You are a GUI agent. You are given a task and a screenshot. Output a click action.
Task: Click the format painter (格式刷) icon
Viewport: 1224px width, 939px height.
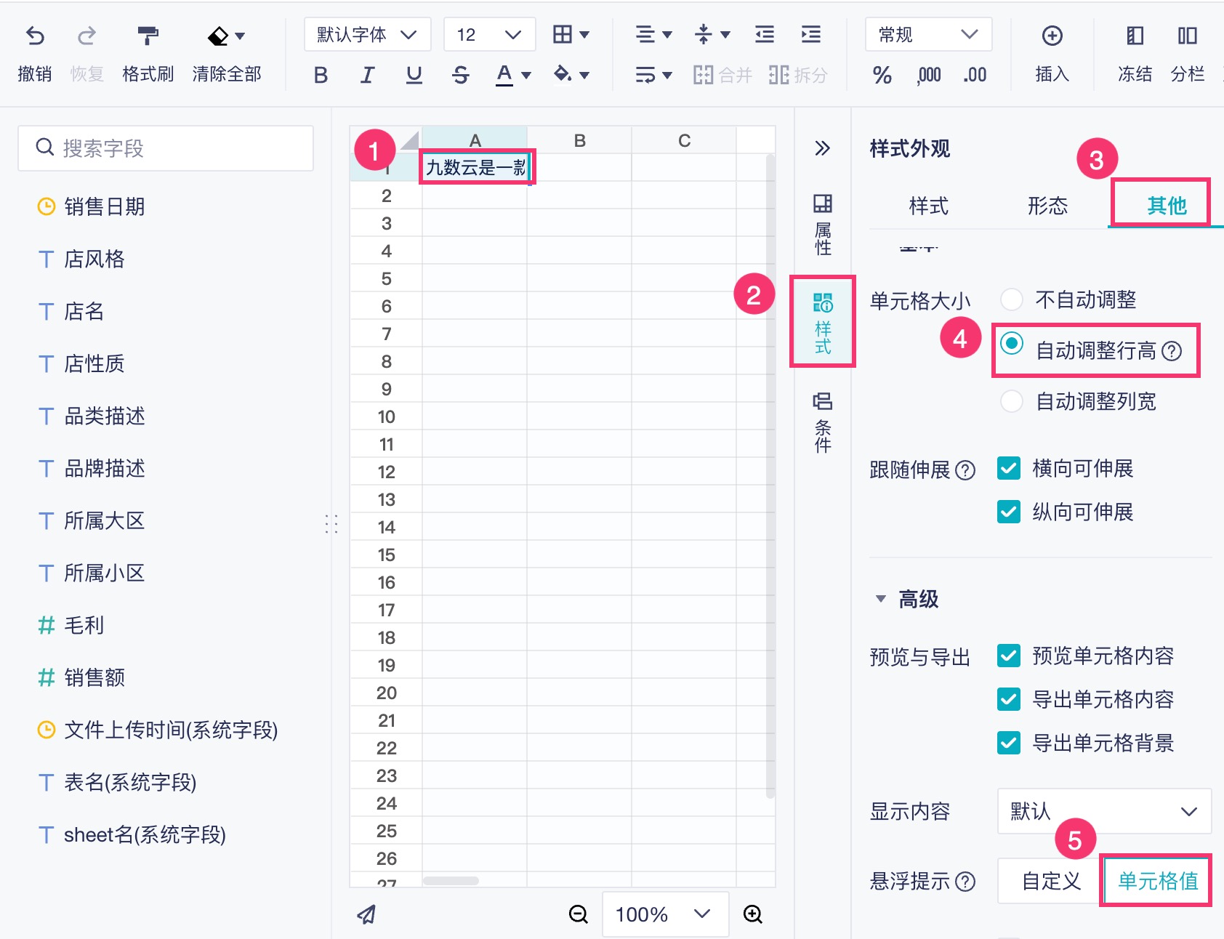(x=148, y=36)
